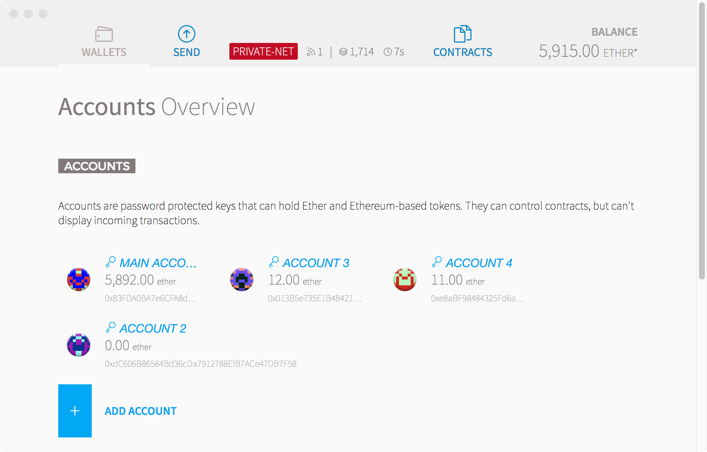Click key icon next to MAIN ACCO...
Viewport: 707px width, 452px height.
click(x=110, y=262)
